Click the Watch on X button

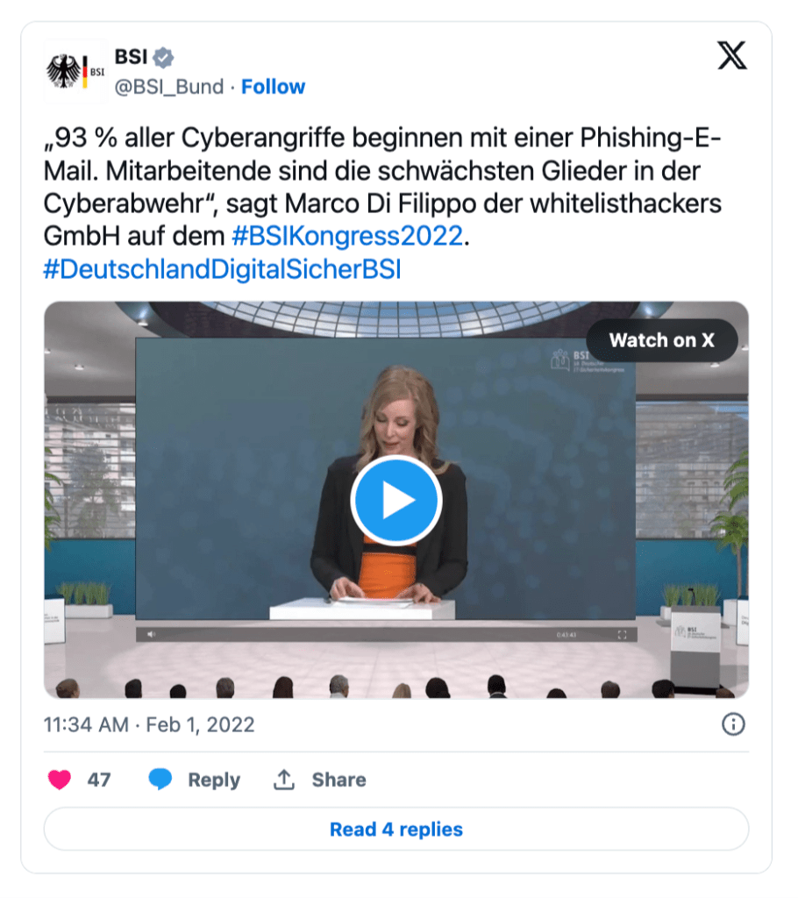(x=662, y=340)
